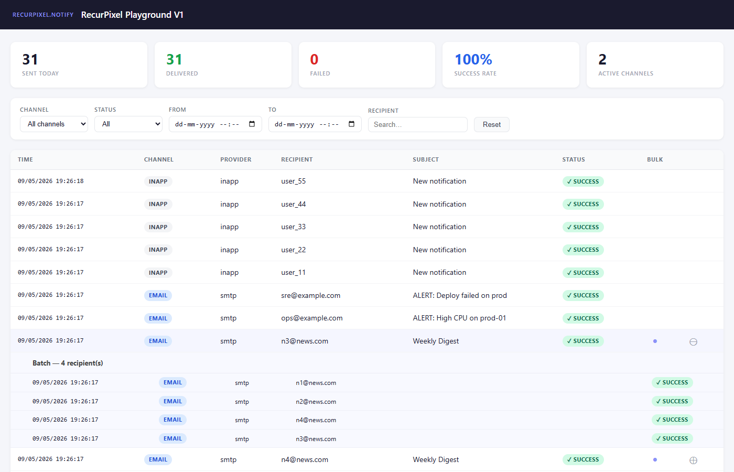Click the "Batch — 4 recipient(s)" heading

tap(68, 363)
